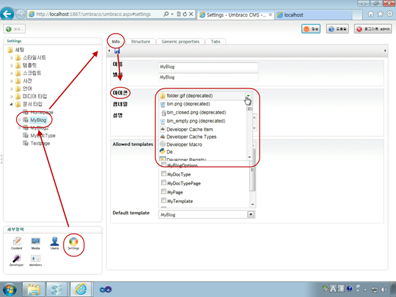Open the Developer section icon
The image size is (396, 297).
16,260
